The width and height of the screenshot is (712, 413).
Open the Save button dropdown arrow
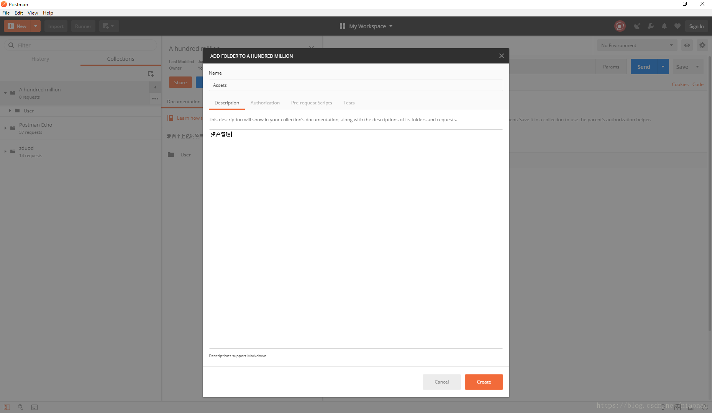pyautogui.click(x=697, y=67)
